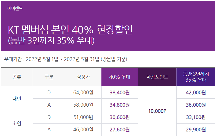Click the 38,400원 discounted price
The height and width of the screenshot is (137, 216).
[x=120, y=92]
